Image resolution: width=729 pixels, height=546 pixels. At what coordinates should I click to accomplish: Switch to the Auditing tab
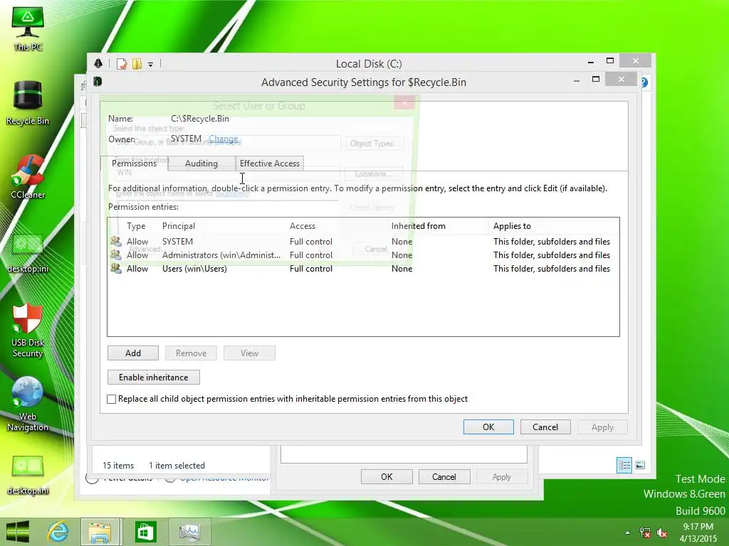[201, 164]
